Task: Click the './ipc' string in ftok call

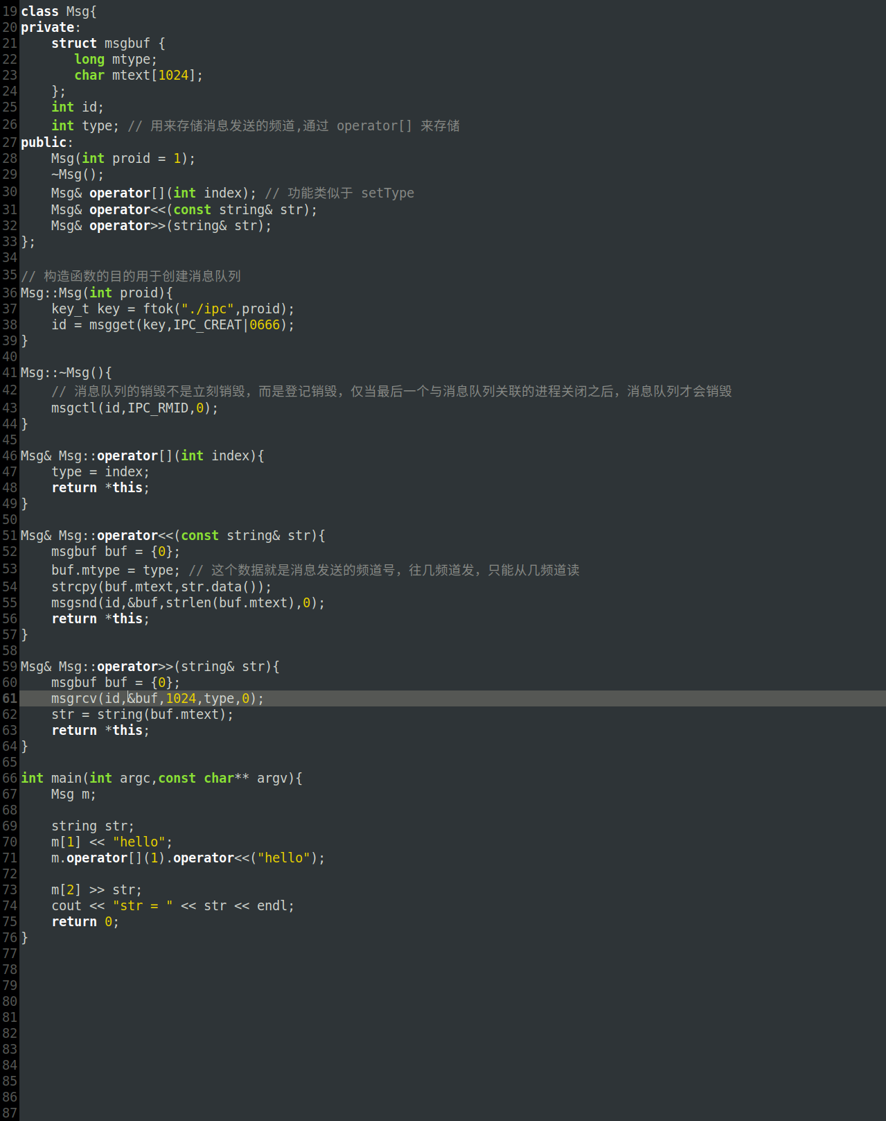Action: (x=207, y=309)
